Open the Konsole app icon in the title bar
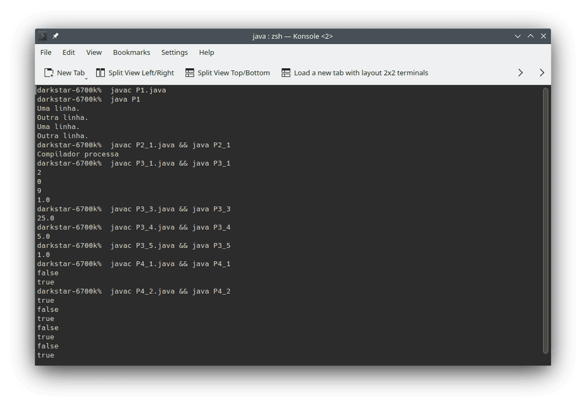The width and height of the screenshot is (586, 407). (x=42, y=36)
